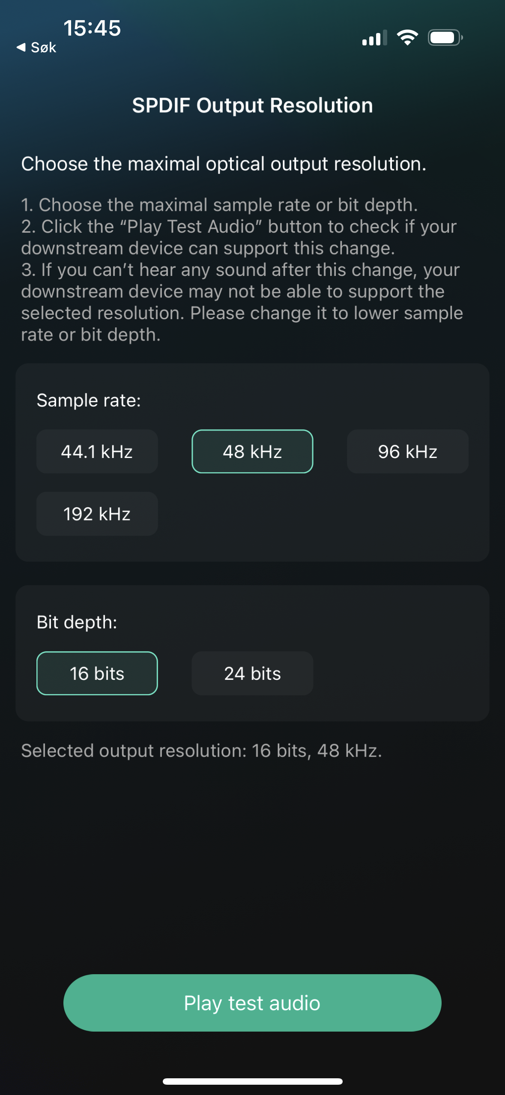This screenshot has width=505, height=1095.
Task: Switch sample rate to 192 kHz
Action: 97,514
